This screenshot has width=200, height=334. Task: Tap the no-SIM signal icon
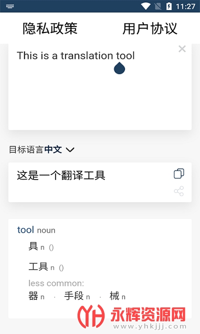[157, 7]
